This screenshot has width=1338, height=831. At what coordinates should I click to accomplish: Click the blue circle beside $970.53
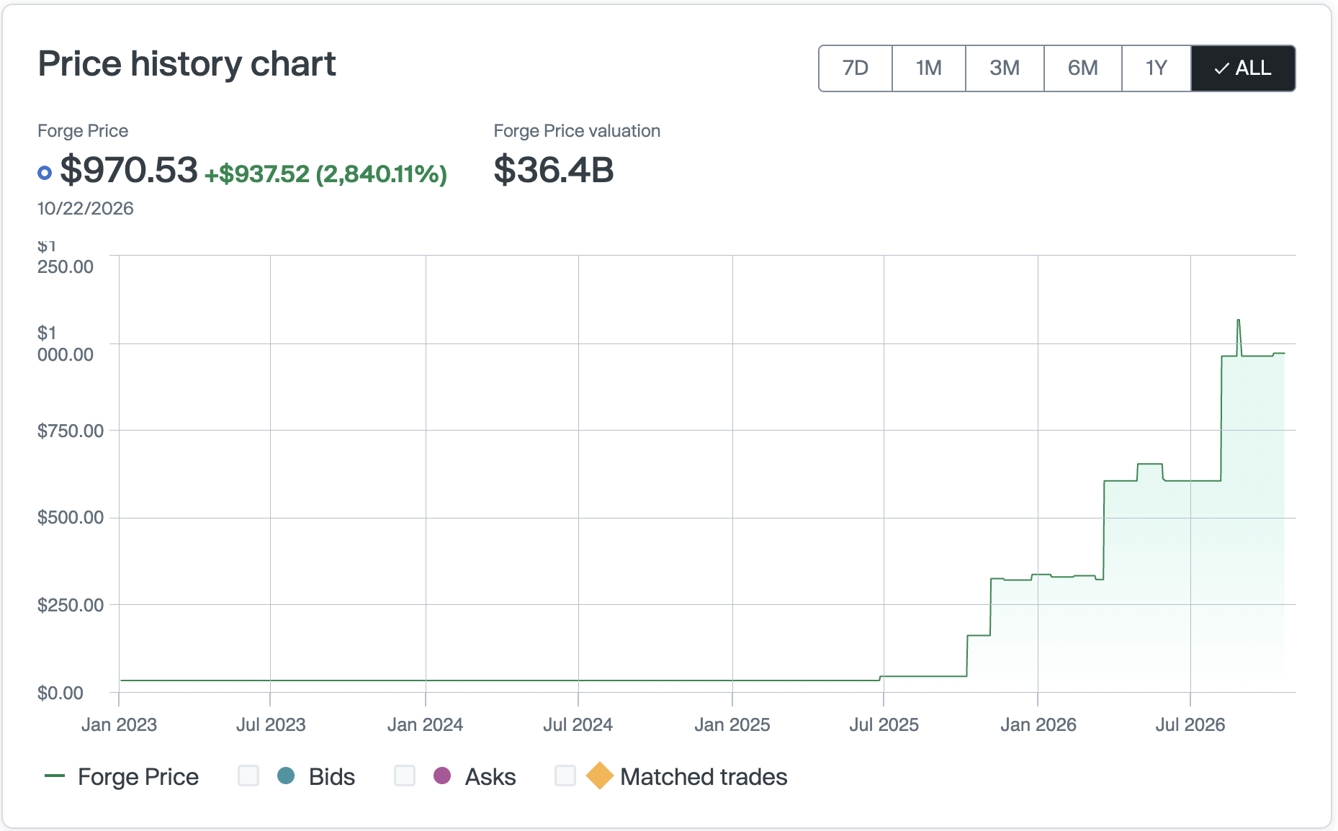(x=45, y=173)
